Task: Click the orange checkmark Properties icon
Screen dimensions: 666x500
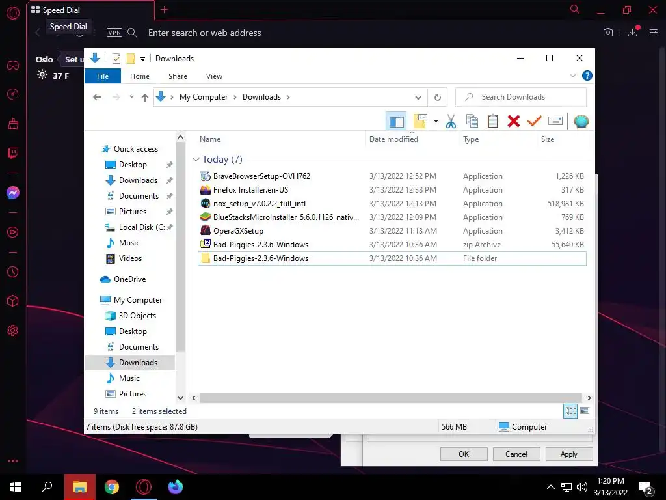Action: coord(535,122)
